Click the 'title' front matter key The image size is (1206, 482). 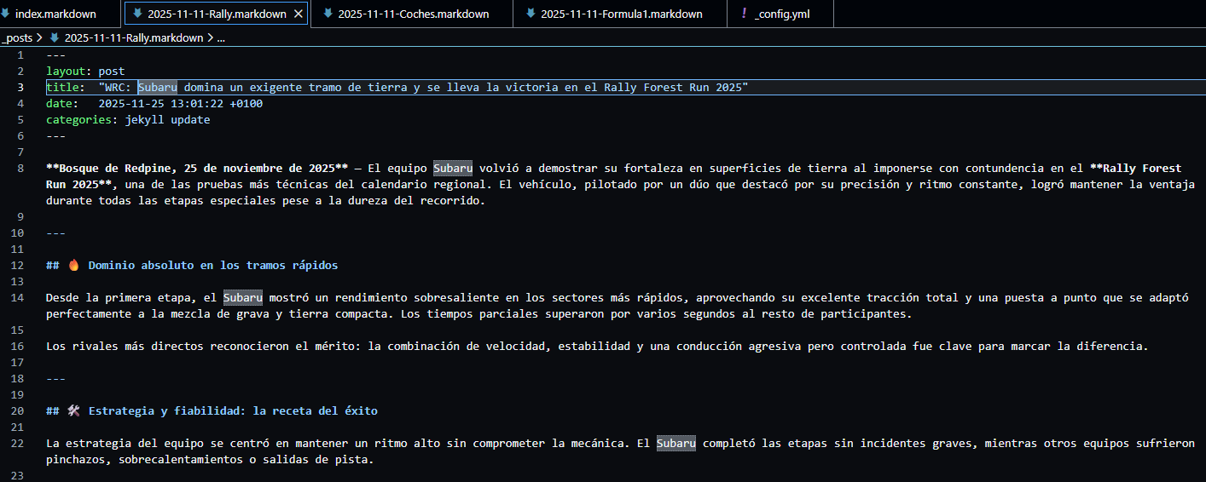(62, 87)
